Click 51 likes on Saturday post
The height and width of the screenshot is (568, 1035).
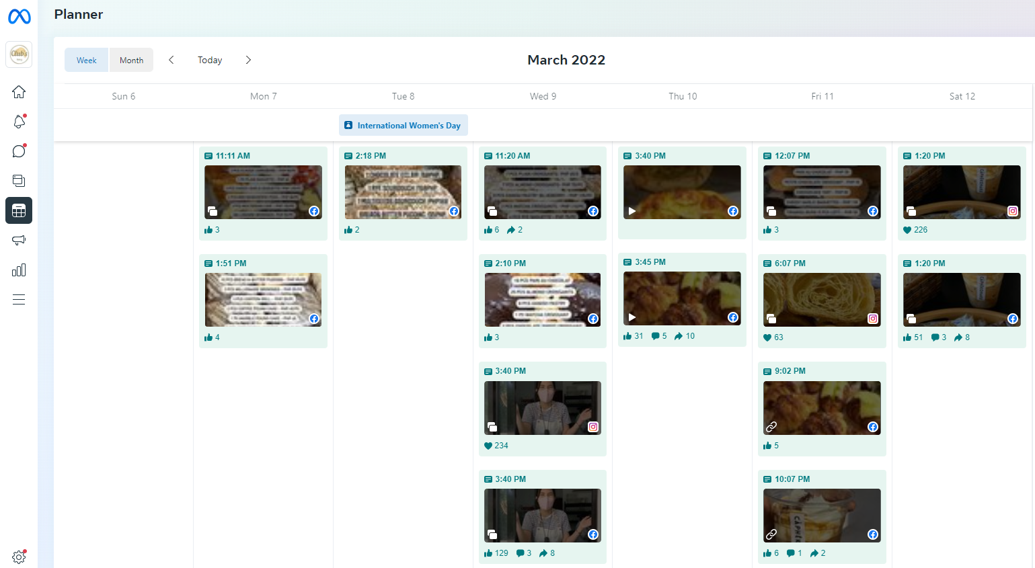pos(913,337)
